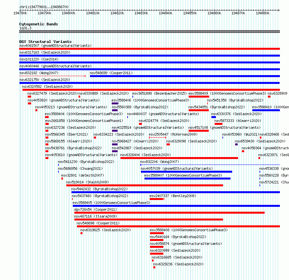Select the nsv6317163 (Sedlazeck2020) label

point(45,52)
